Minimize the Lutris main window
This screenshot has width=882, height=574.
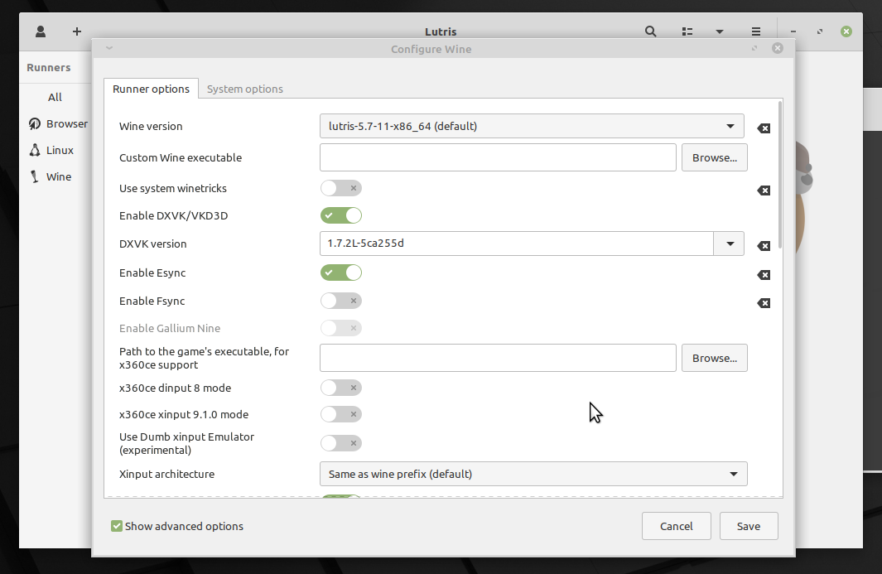tap(793, 31)
